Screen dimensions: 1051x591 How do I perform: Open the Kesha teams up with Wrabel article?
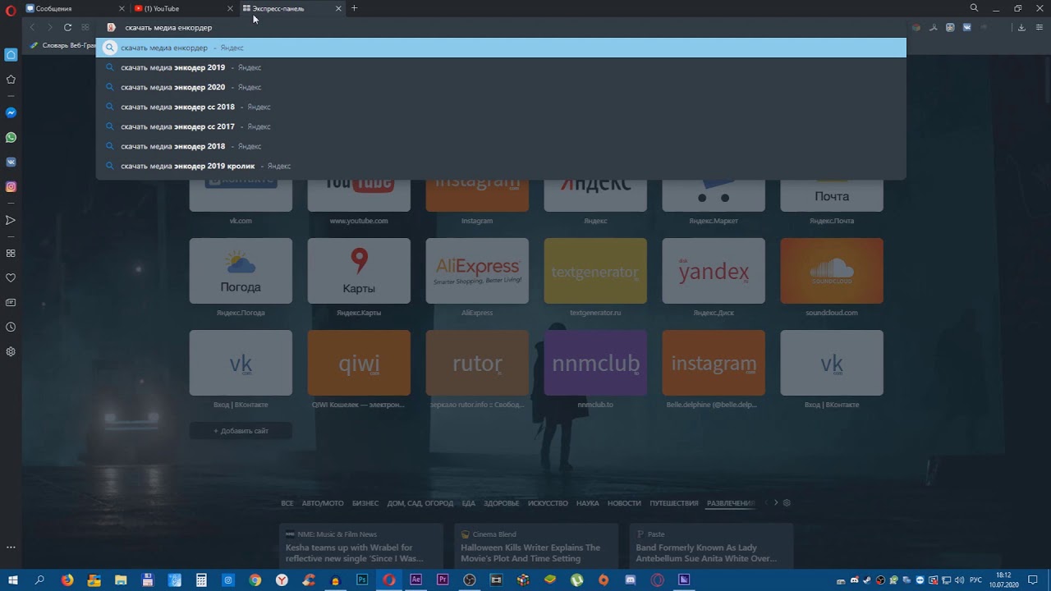click(x=361, y=546)
